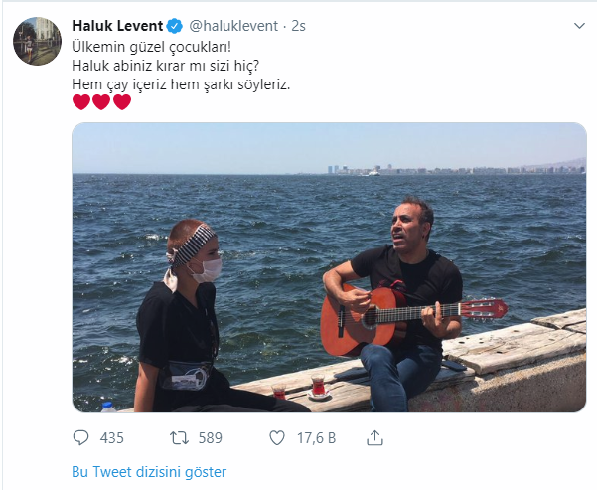Click the 17,6 B like count
Image resolution: width=597 pixels, height=490 pixels.
coord(317,437)
